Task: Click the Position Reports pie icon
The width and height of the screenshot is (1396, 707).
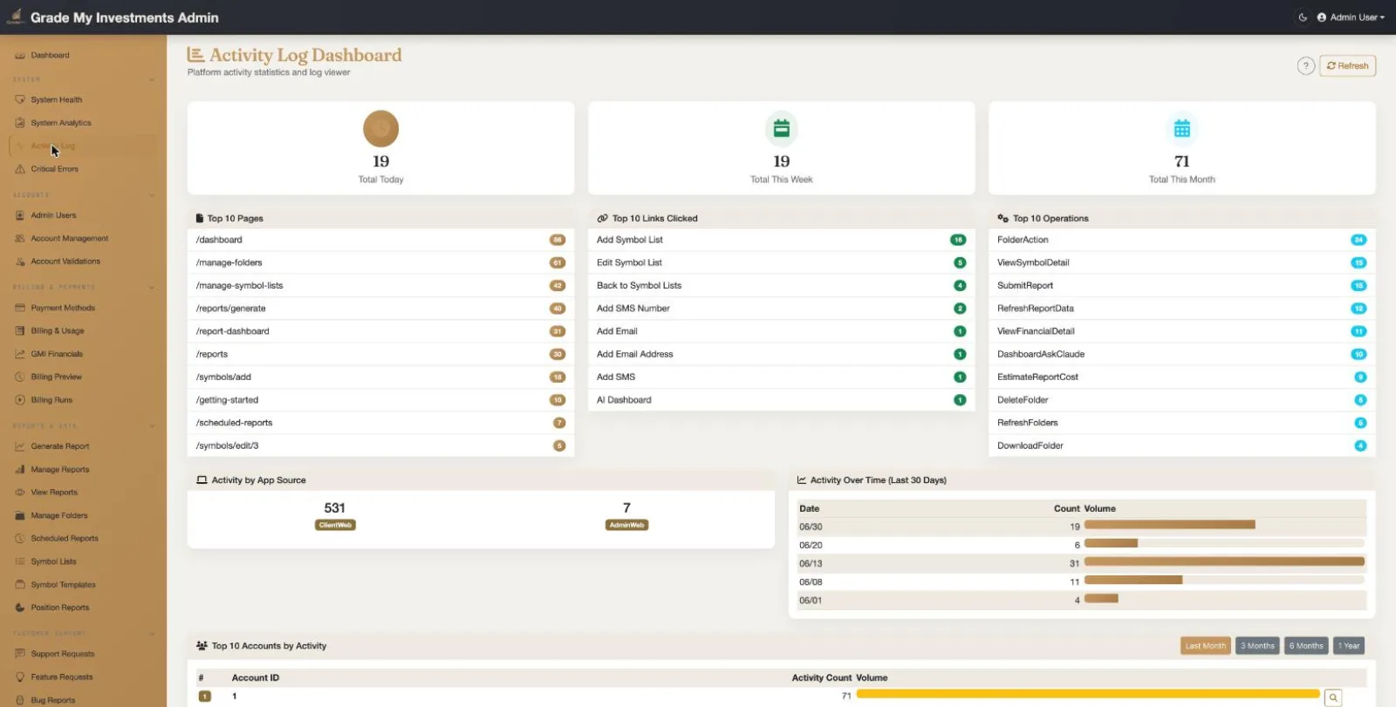Action: (20, 608)
